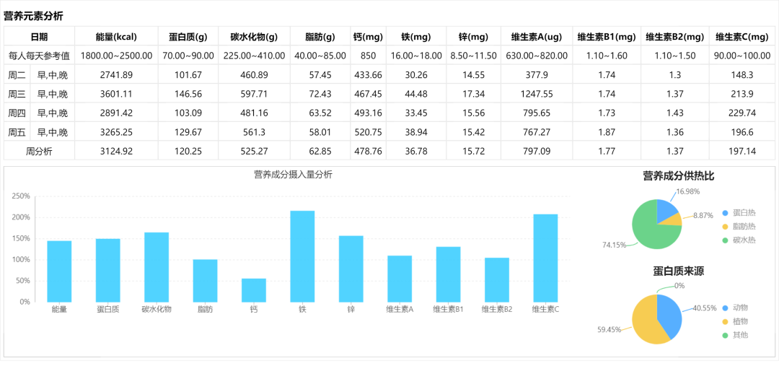779x374 pixels.
Task: Click the blue 蛋白热 pie slice
Action: 666,210
